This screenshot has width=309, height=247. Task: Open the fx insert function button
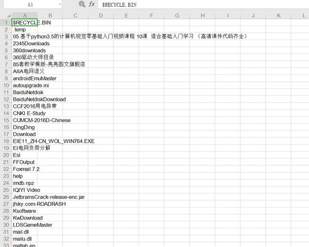(x=92, y=4)
